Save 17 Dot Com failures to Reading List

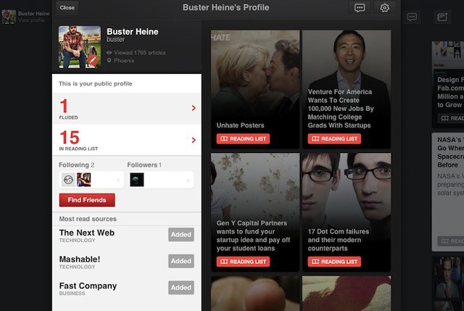333,262
